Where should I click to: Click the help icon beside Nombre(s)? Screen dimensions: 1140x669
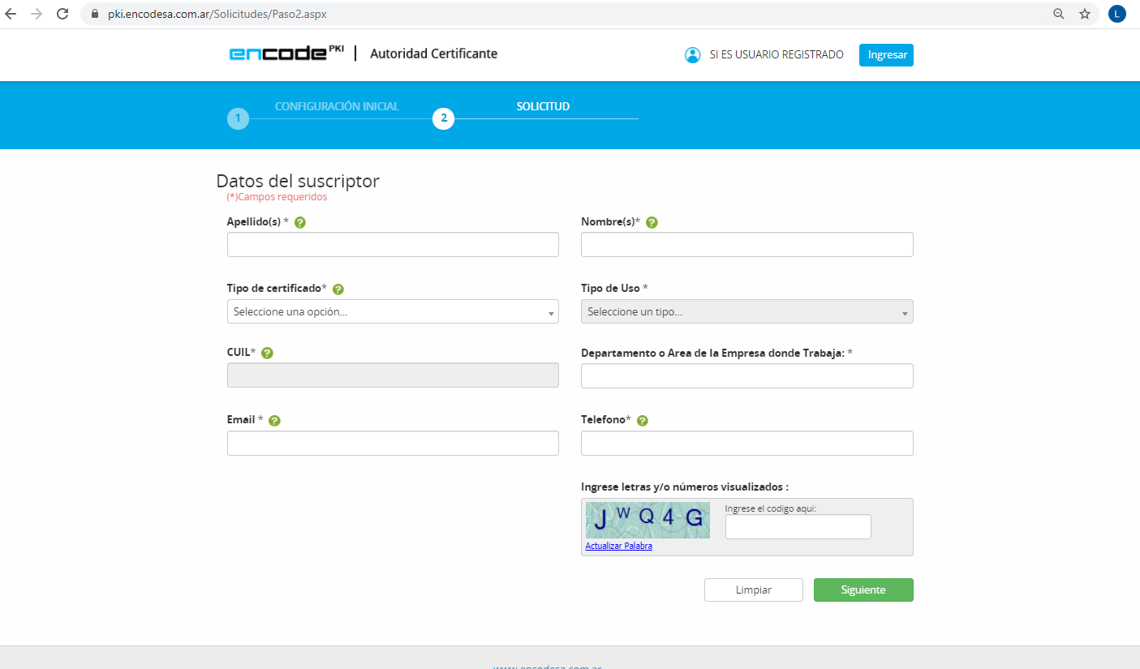[x=652, y=222]
